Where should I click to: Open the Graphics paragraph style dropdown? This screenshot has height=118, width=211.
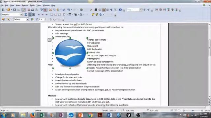(21, 14)
